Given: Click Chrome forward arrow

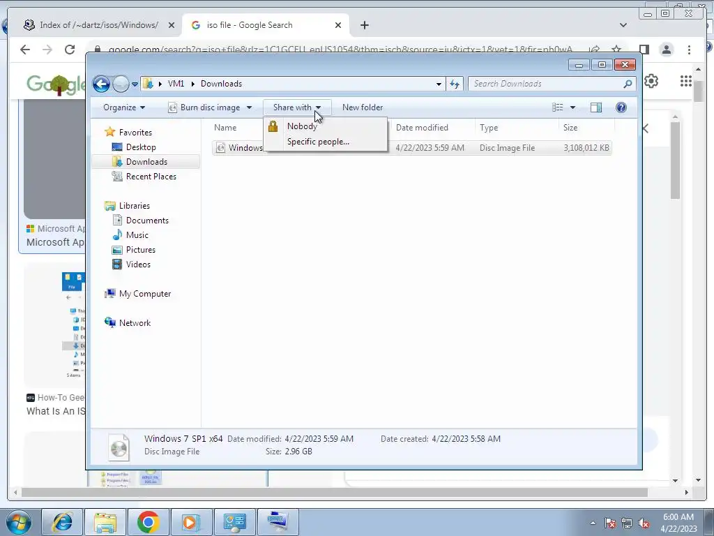Looking at the screenshot, I should pyautogui.click(x=47, y=50).
